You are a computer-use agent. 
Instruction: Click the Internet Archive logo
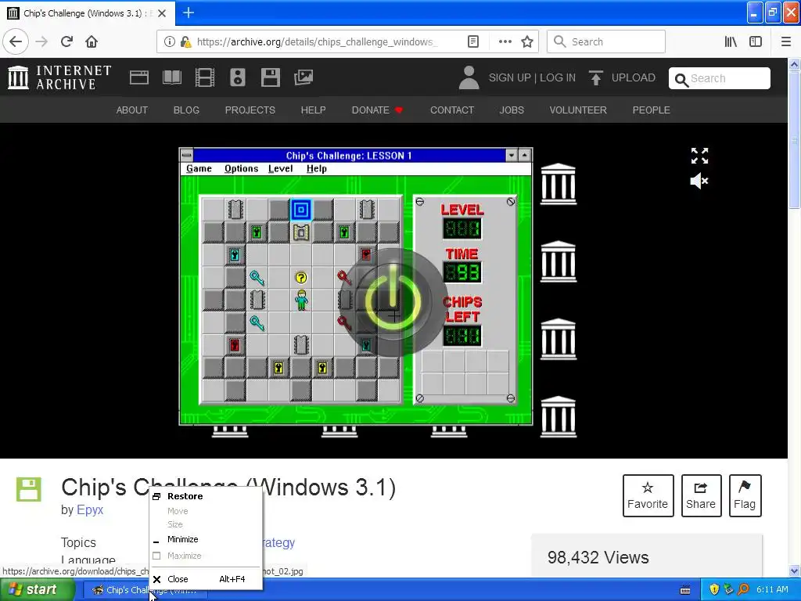pos(59,77)
